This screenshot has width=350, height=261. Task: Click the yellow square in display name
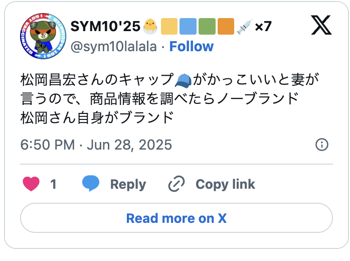tap(169, 26)
